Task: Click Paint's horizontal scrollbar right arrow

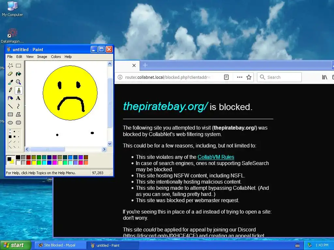Action: (x=104, y=149)
